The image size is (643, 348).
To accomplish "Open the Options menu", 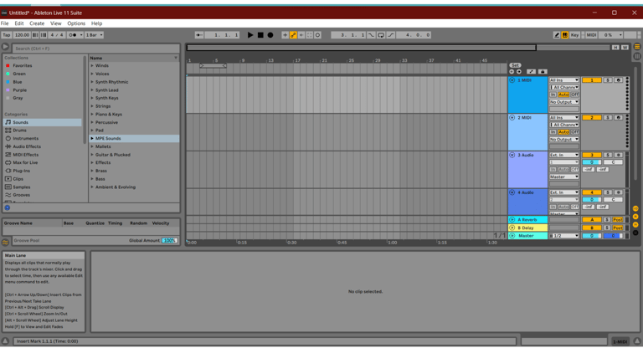I will pos(76,23).
